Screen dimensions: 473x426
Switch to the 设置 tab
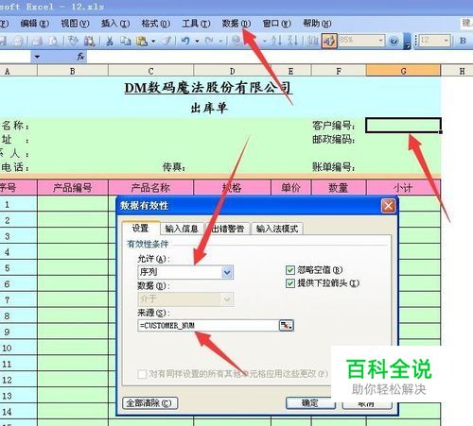coord(140,228)
